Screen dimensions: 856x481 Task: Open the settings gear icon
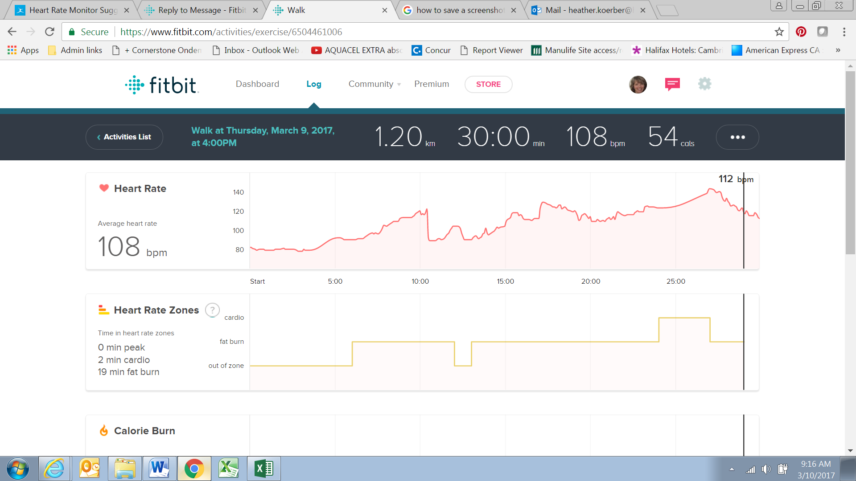point(704,84)
